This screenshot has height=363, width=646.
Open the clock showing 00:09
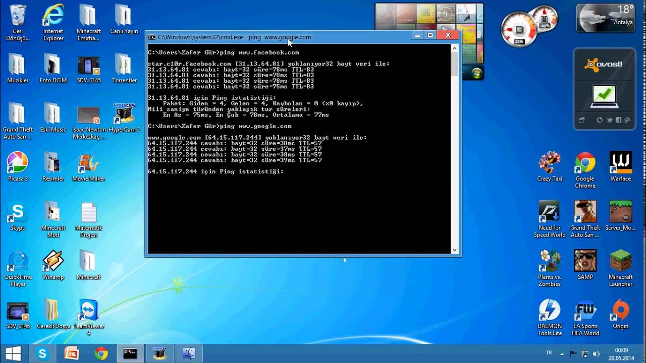[621, 354]
